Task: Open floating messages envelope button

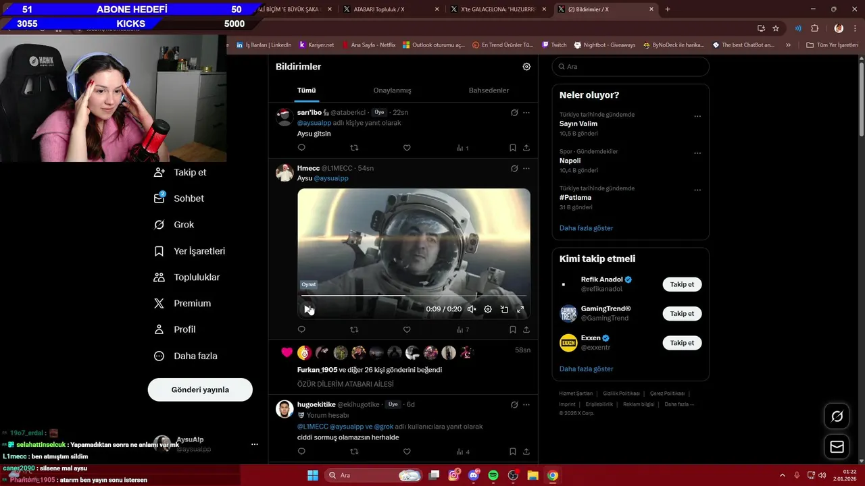Action: [837, 447]
